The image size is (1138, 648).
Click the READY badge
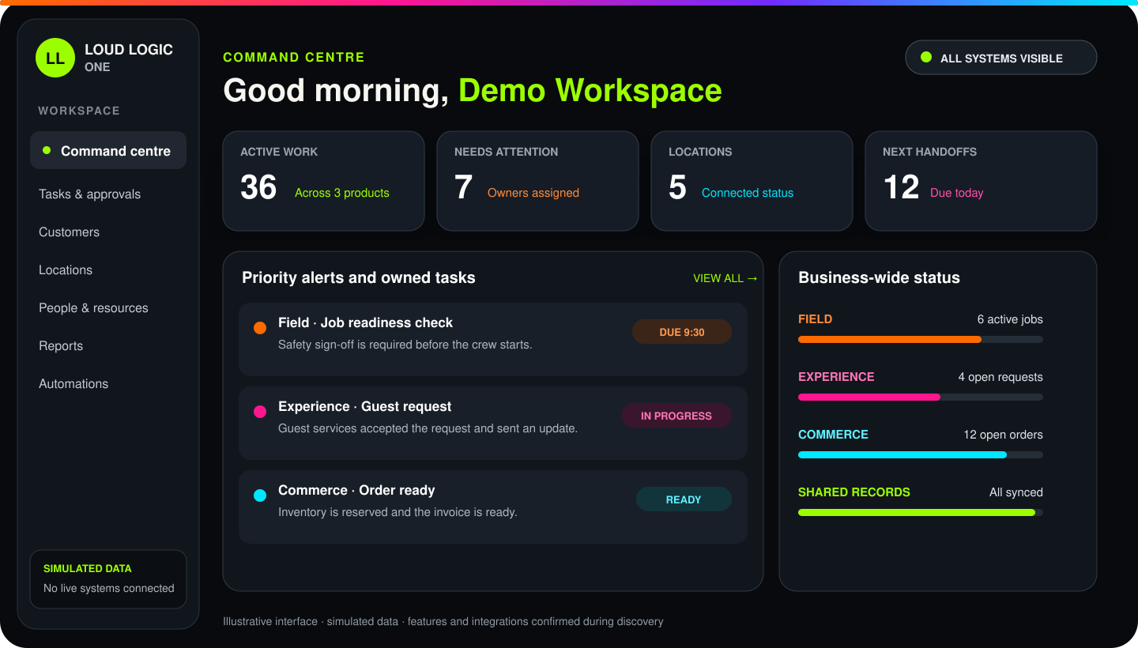(x=684, y=499)
